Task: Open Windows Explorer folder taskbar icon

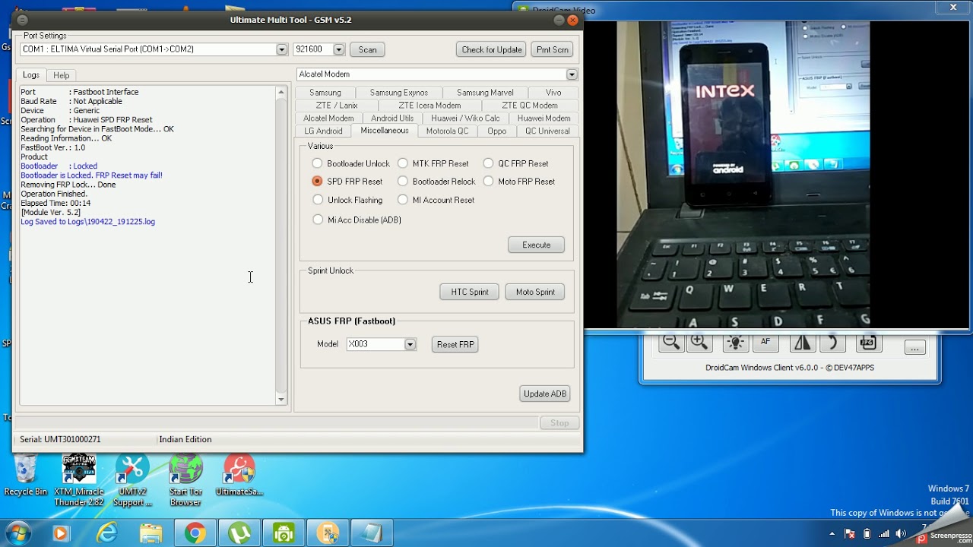Action: [x=151, y=533]
